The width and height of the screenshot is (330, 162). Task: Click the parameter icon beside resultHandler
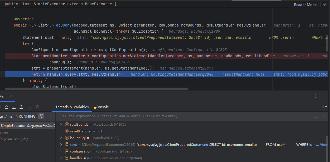[x=67, y=131]
